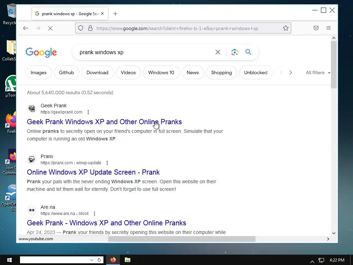Click the Geek Prank site favicon
Image resolution: width=353 pixels, height=265 pixels.
(x=32, y=109)
